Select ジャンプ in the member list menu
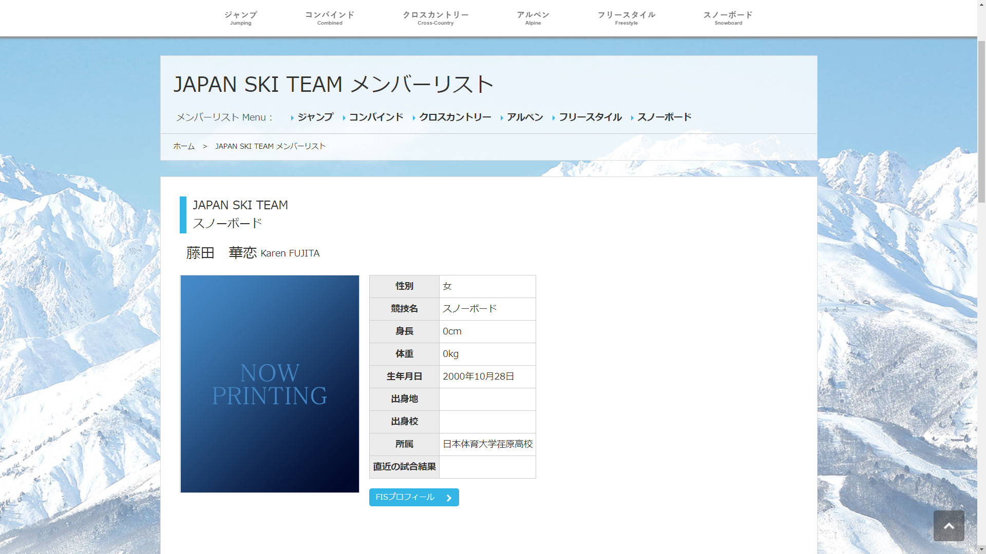The height and width of the screenshot is (554, 986). 315,117
